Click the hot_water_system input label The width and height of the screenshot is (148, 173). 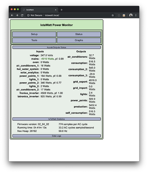pos(28,69)
